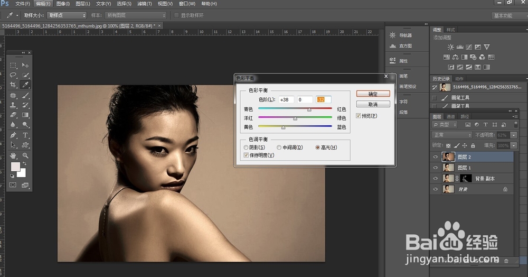The height and width of the screenshot is (277, 528).
Task: Open the Image menu
Action: pos(63,4)
